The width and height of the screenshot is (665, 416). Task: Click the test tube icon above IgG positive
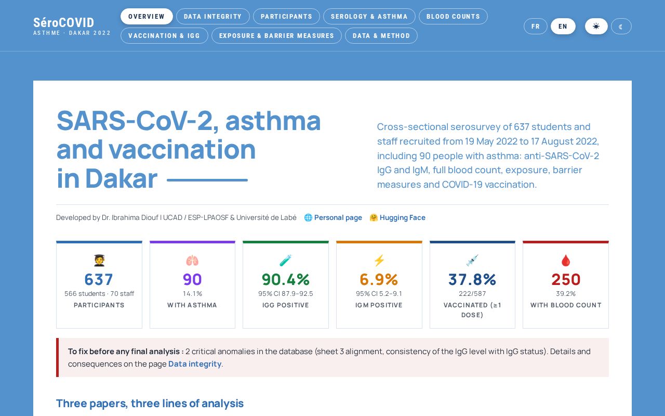pos(286,261)
